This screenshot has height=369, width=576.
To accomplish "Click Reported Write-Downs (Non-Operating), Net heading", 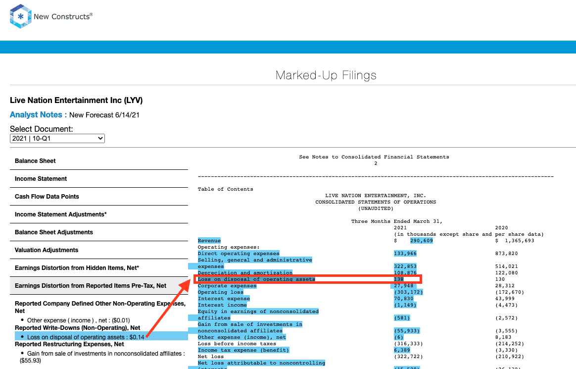I will [x=78, y=328].
